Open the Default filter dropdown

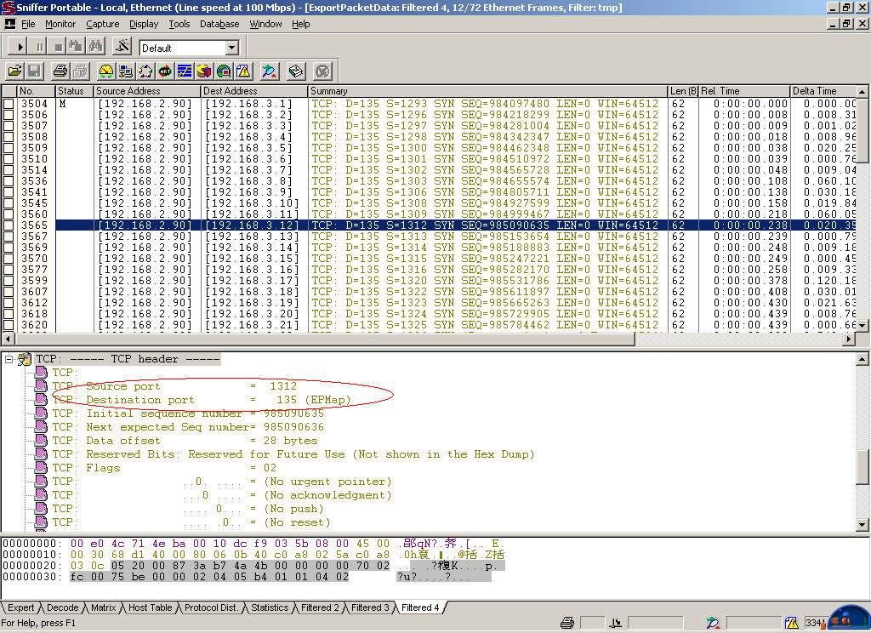click(231, 48)
